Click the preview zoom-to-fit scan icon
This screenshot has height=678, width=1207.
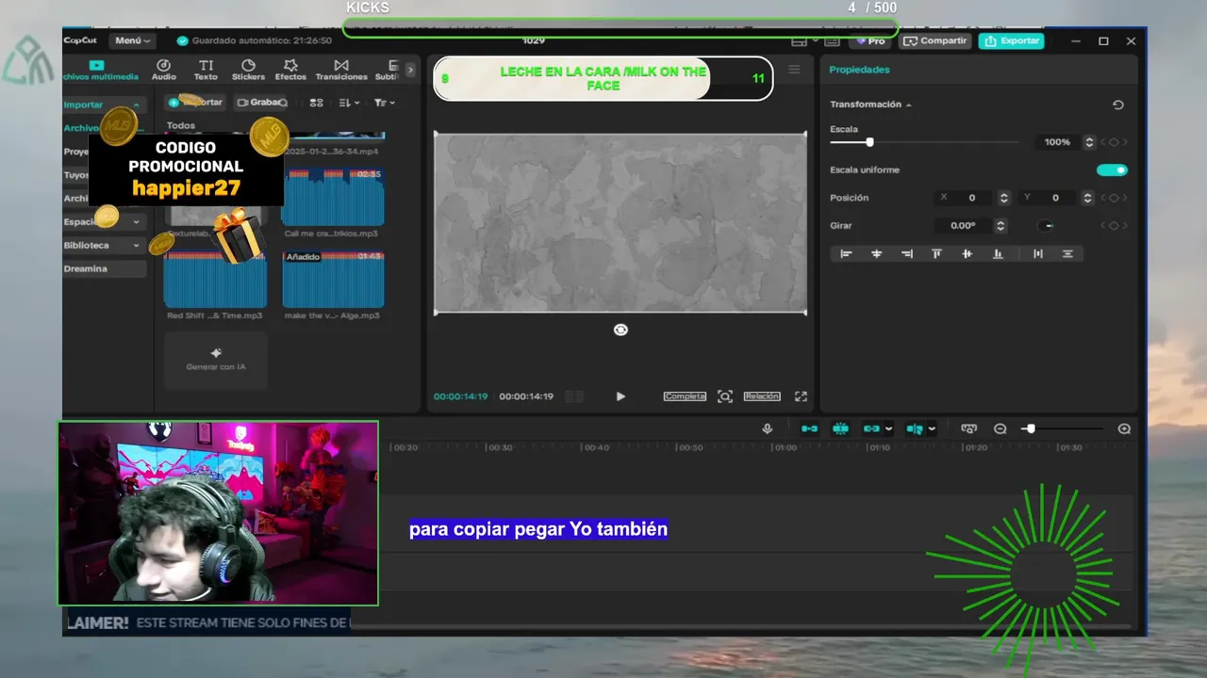[x=724, y=396]
